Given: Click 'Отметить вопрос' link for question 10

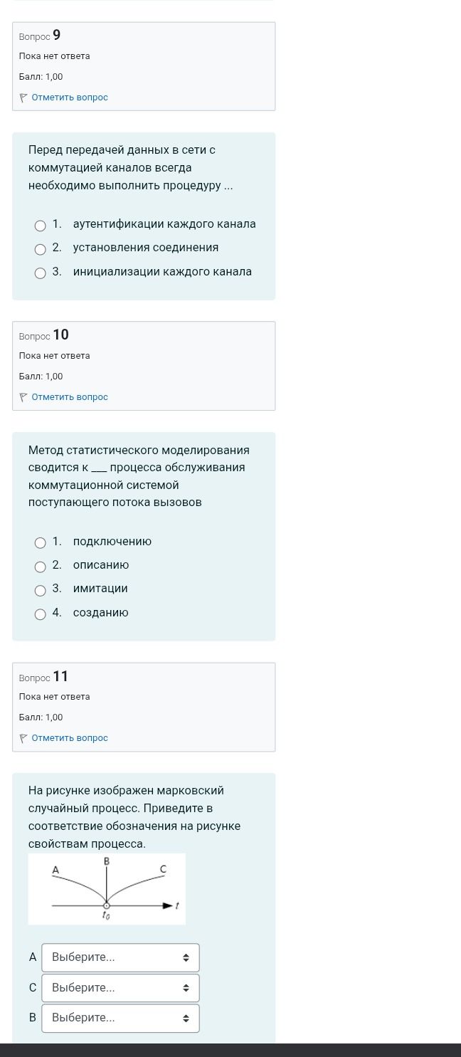Looking at the screenshot, I should tap(70, 396).
